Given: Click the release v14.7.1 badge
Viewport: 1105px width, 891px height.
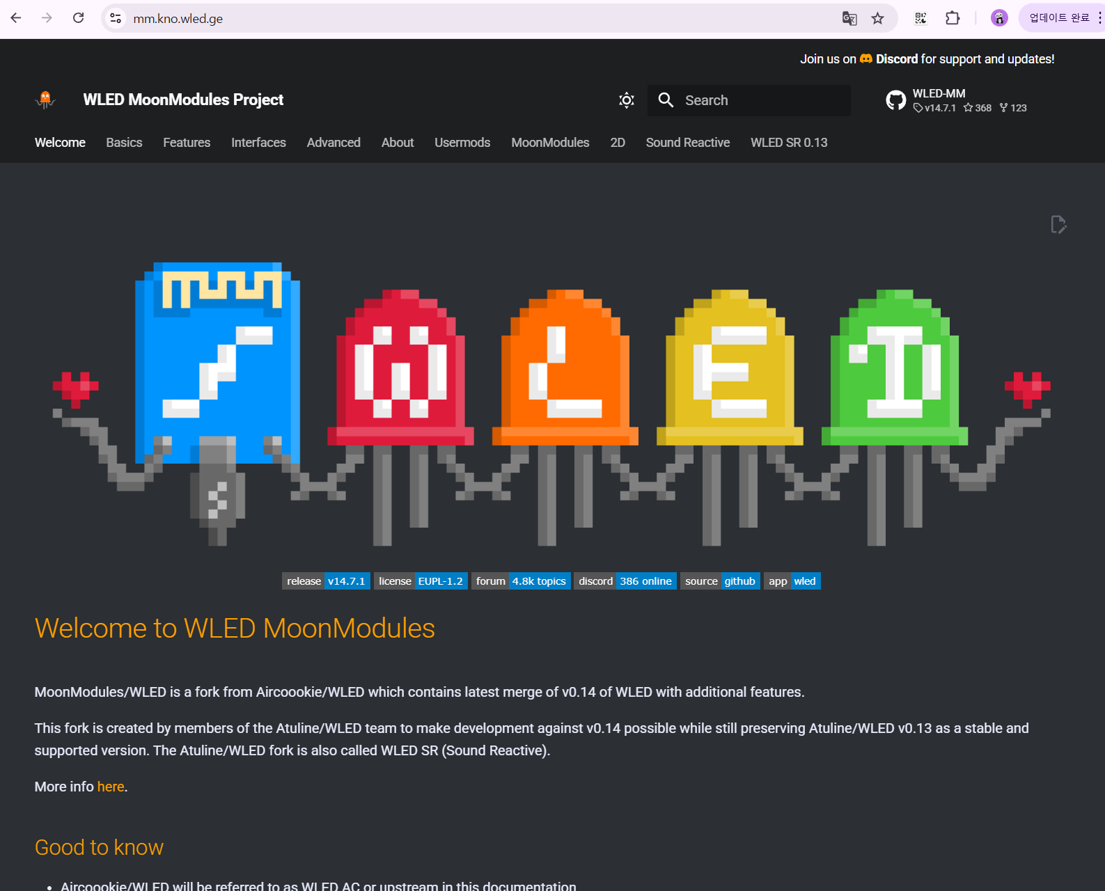Looking at the screenshot, I should 325,581.
